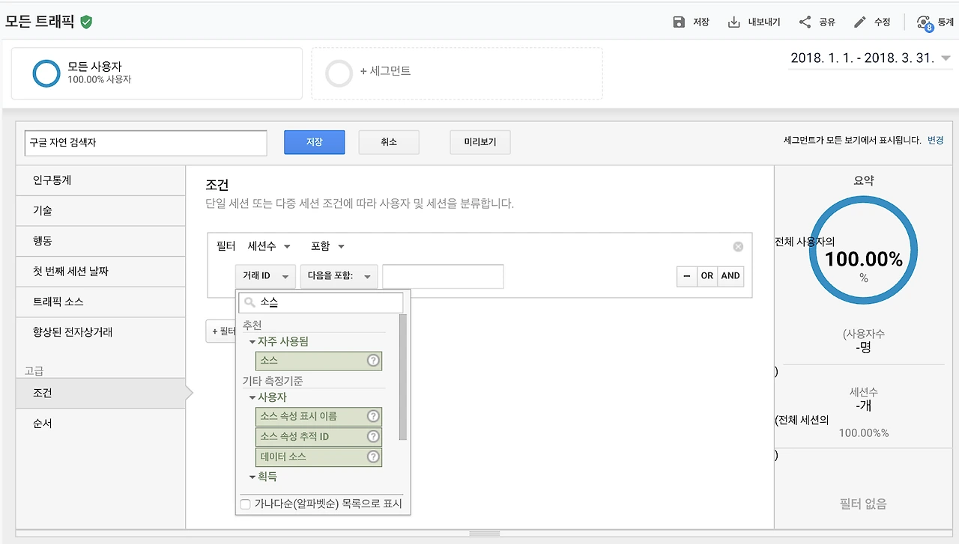Choose 소스 속성 추적 ID dimension
959x544 pixels.
pyautogui.click(x=318, y=436)
